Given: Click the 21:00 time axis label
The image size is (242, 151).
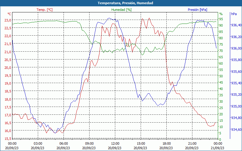Looking at the screenshot, I should tap(192, 144).
